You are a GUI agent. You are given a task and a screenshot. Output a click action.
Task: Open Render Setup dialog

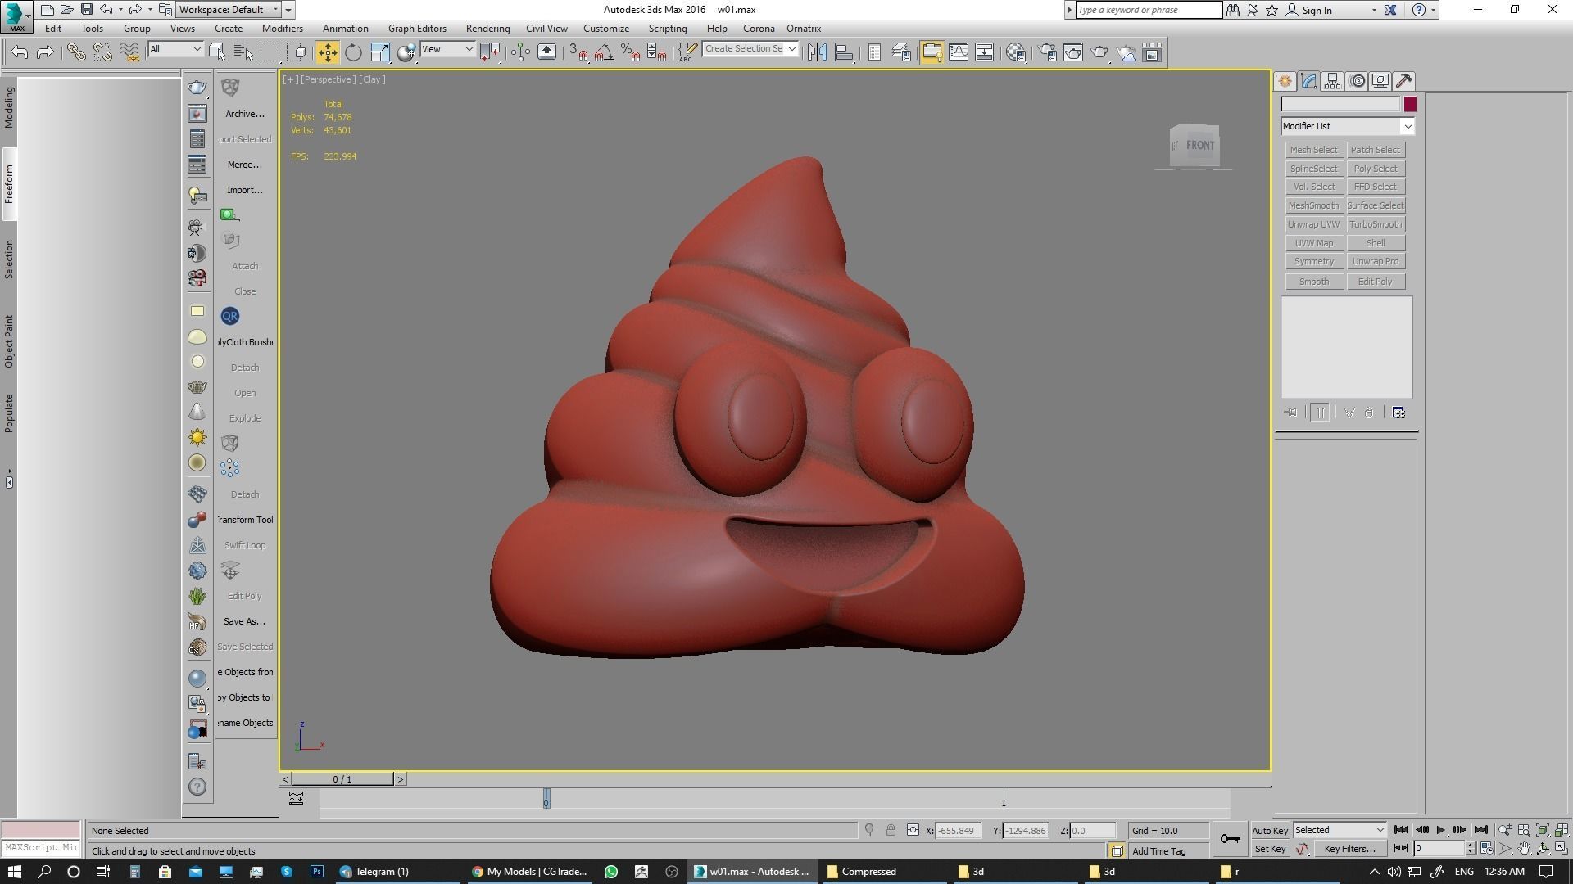(1047, 52)
